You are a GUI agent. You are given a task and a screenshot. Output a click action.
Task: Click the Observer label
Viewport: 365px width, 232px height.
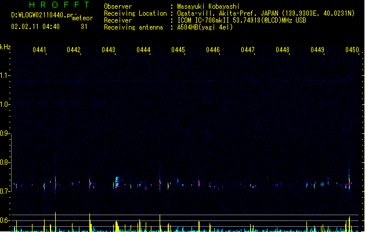pyautogui.click(x=118, y=6)
